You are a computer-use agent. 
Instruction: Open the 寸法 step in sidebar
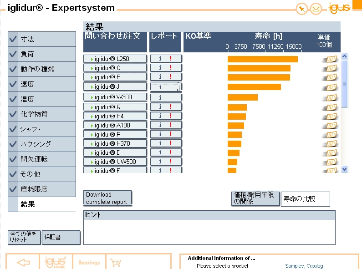point(42,39)
